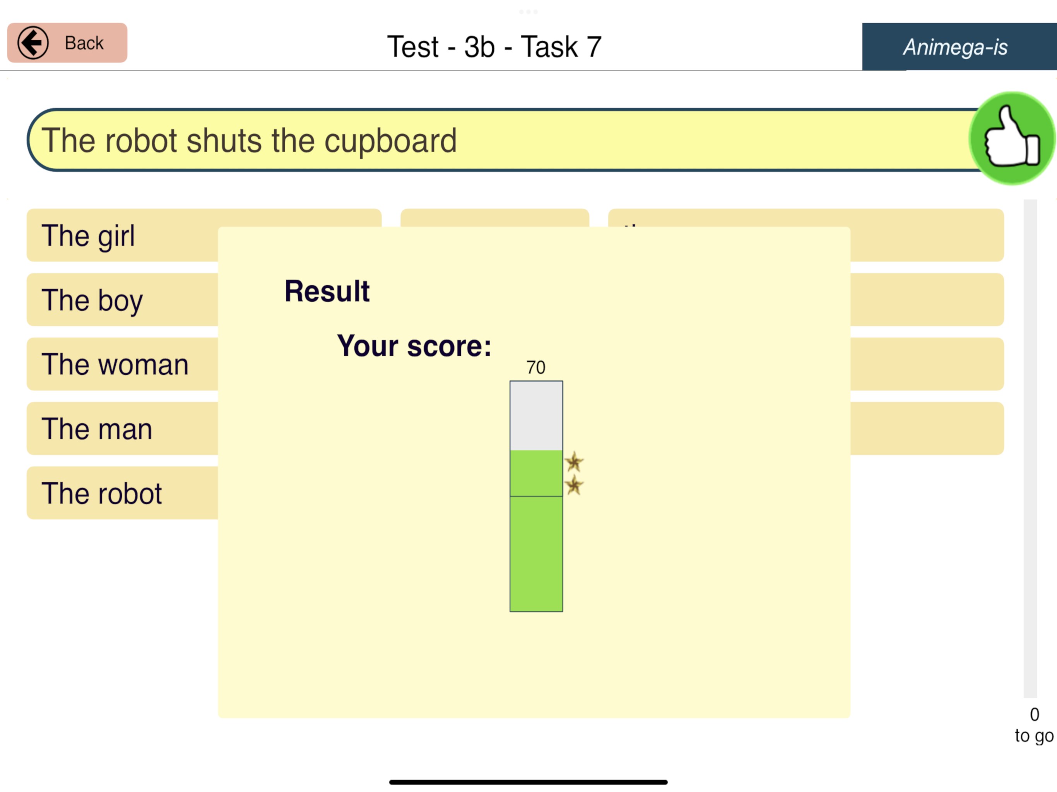Image resolution: width=1057 pixels, height=792 pixels.
Task: Tap the home indicator bar at bottom
Action: [x=528, y=782]
